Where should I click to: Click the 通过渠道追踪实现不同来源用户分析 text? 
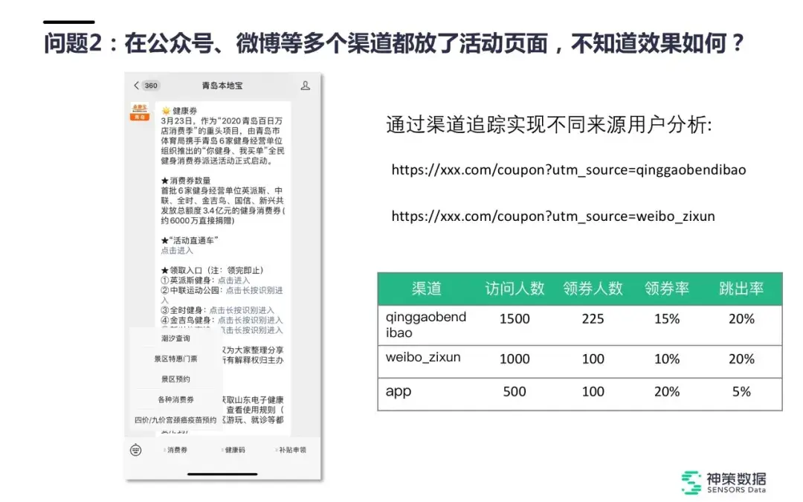point(549,125)
